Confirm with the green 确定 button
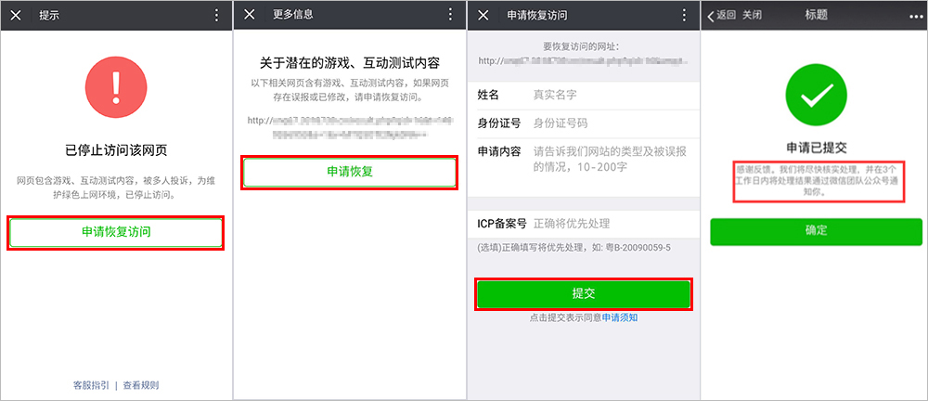Screen dimensions: 928x401 [x=817, y=230]
